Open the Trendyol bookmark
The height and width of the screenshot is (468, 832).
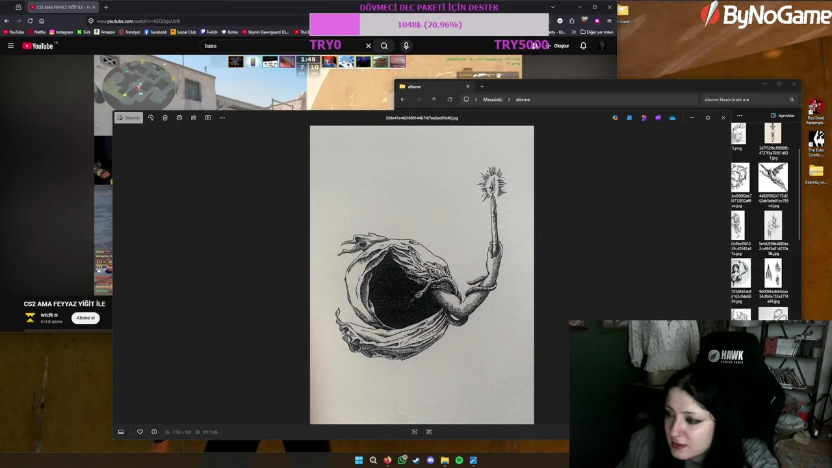[129, 32]
